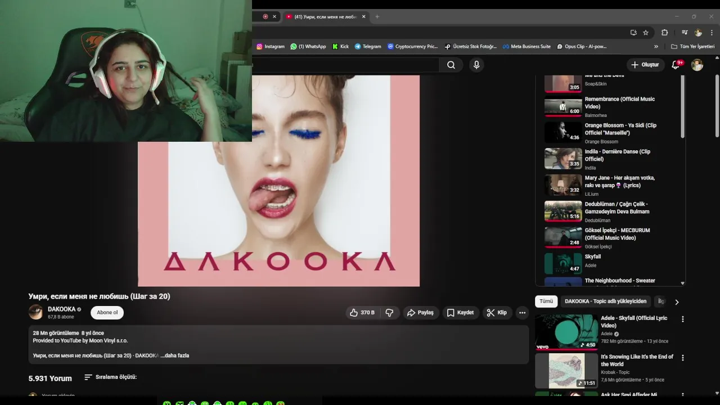720x405 pixels.
Task: Create a clip with the Klip button
Action: (497, 313)
